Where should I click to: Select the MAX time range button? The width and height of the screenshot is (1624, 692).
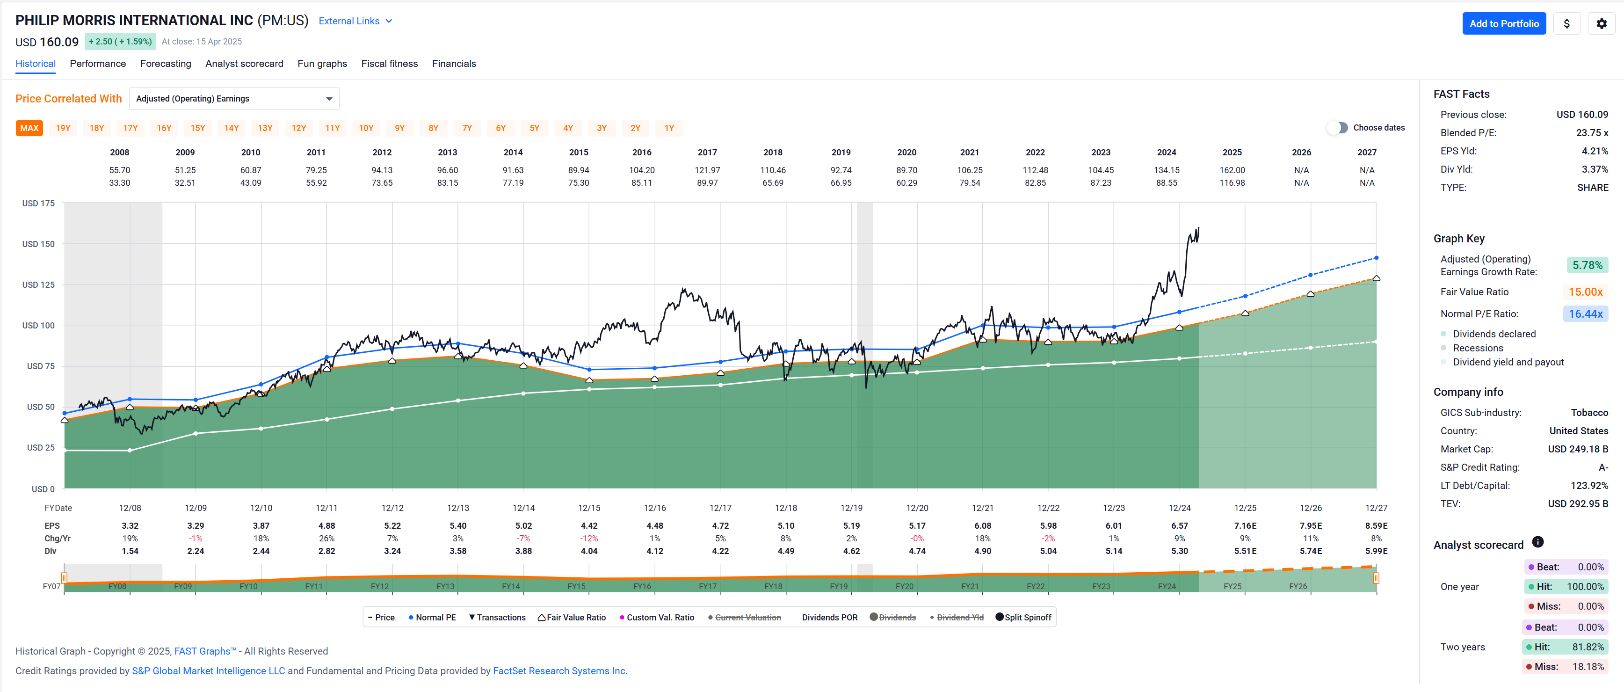tap(29, 128)
